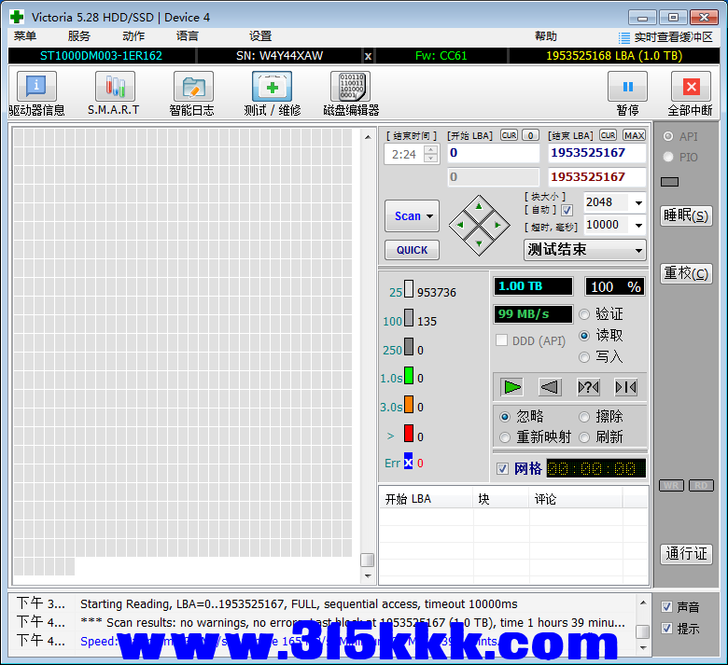Open the 10000 timeout dropdown
This screenshot has width=728, height=665.
638,225
